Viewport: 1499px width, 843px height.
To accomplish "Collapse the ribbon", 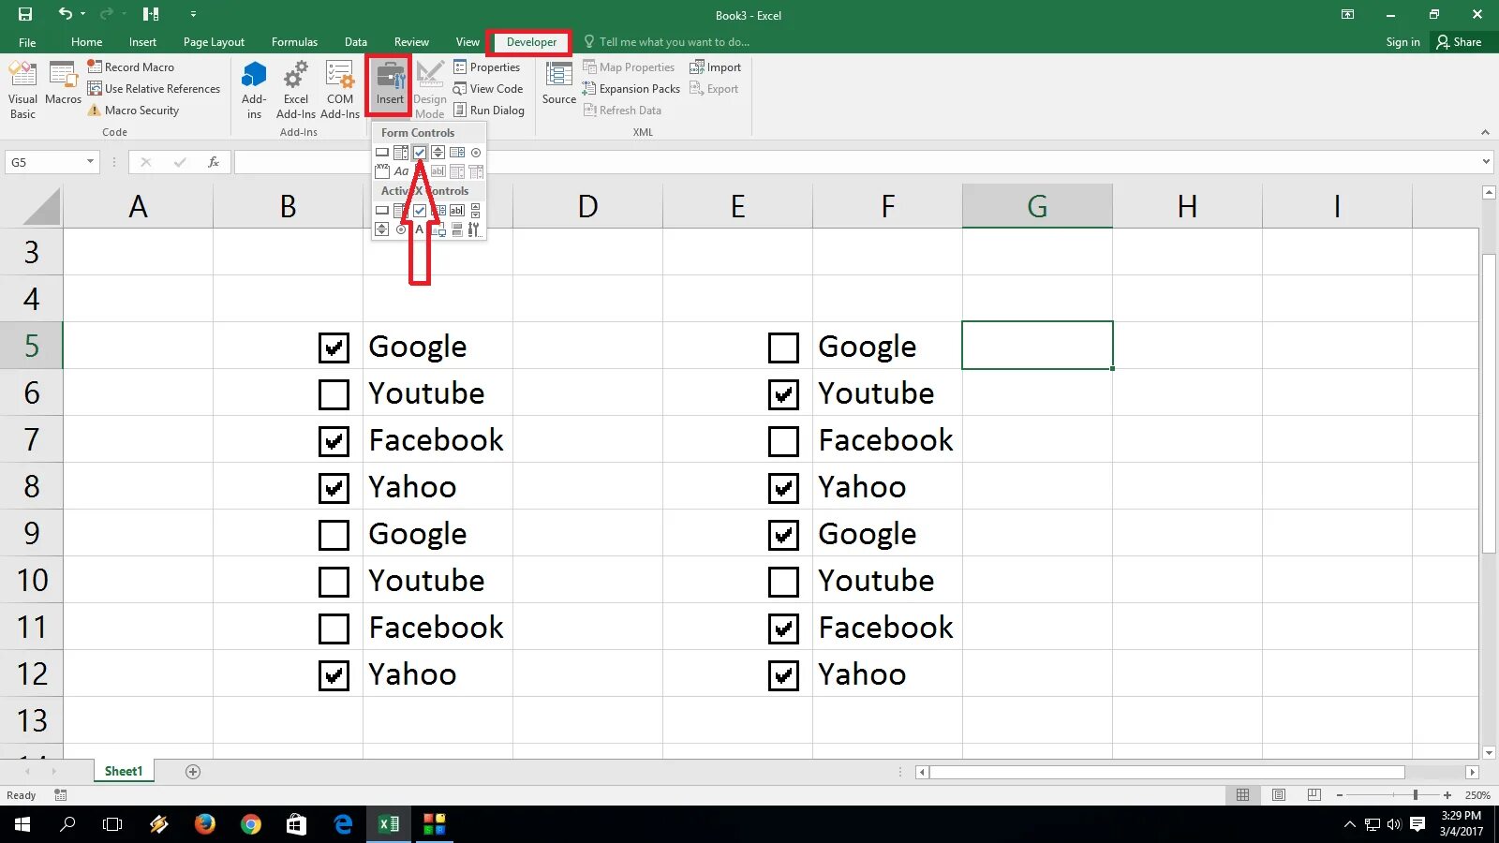I will point(1485,132).
